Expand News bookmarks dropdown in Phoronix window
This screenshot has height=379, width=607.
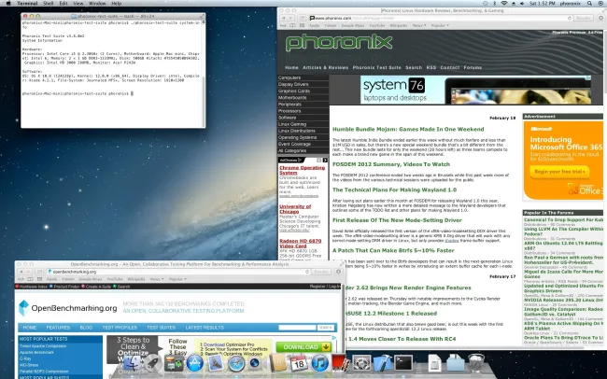[419, 25]
